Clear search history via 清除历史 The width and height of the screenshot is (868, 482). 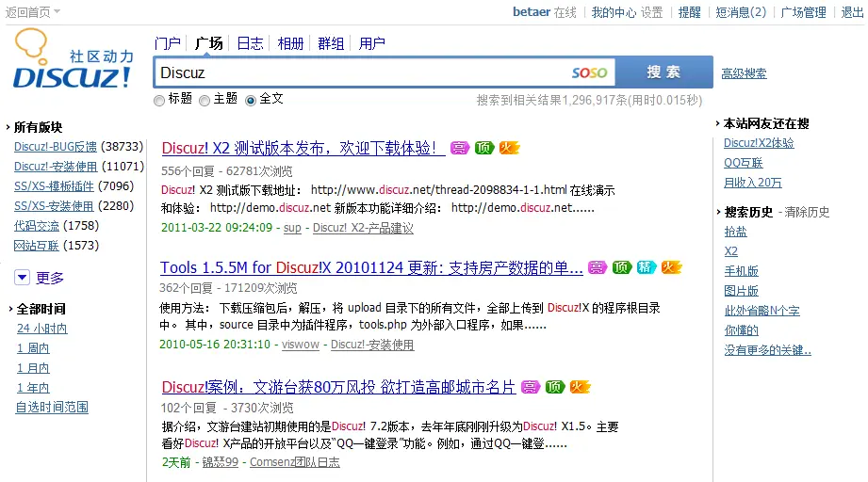[807, 212]
